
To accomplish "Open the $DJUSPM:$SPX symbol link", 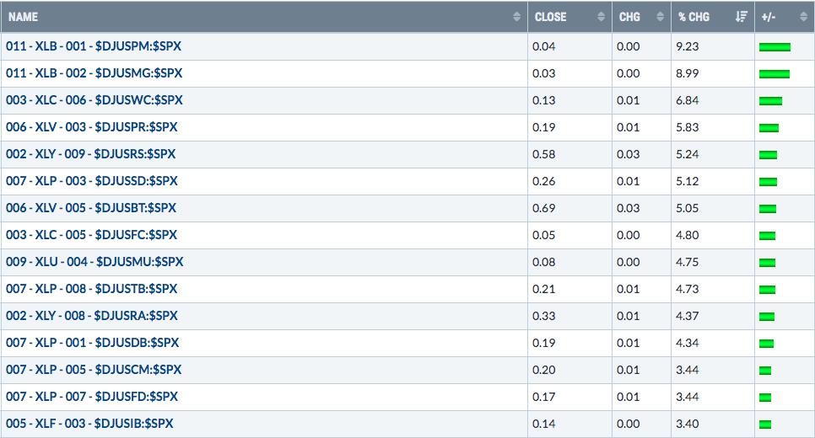I will pos(94,46).
